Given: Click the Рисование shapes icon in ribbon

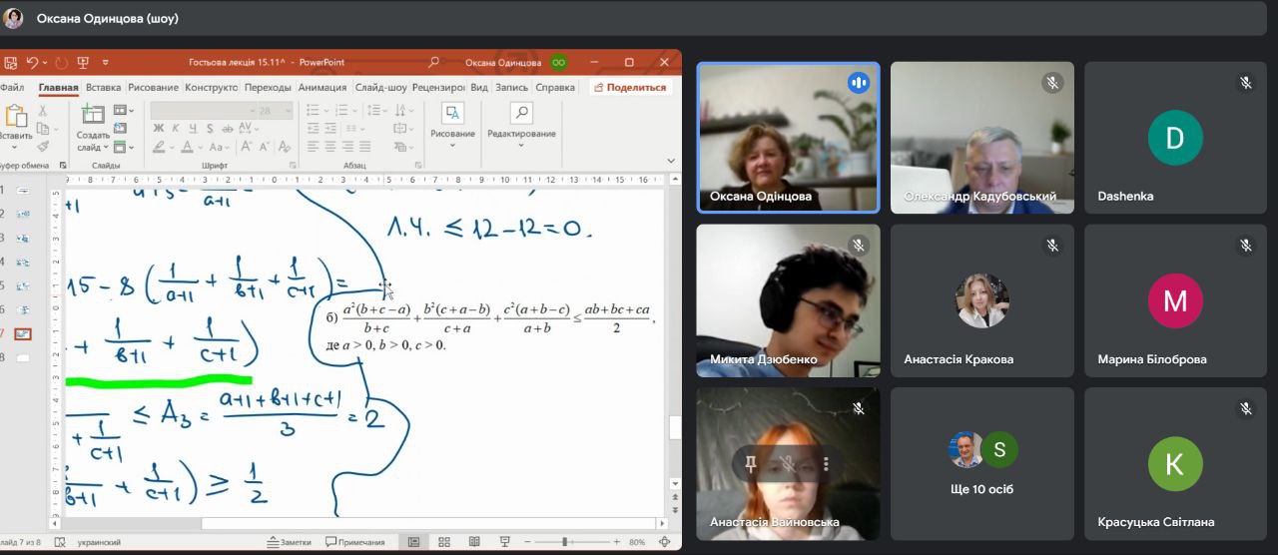Looking at the screenshot, I should (452, 113).
